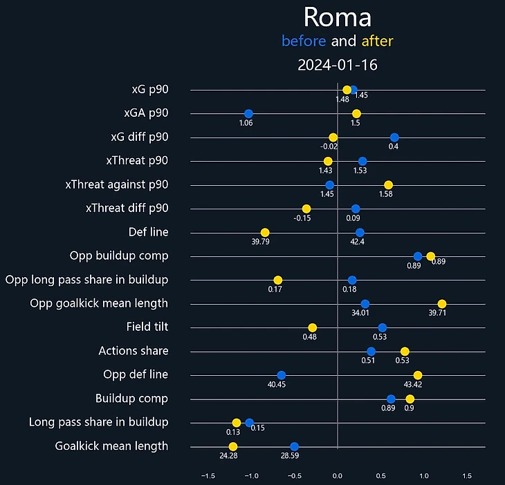Click the blue Def line dot
Screen dimensions: 505x485
tap(360, 233)
